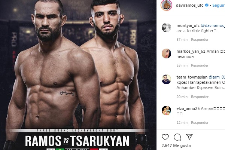Open elza_anna25 avatar
Screen dimensions: 225x150
pyautogui.click(x=166, y=111)
